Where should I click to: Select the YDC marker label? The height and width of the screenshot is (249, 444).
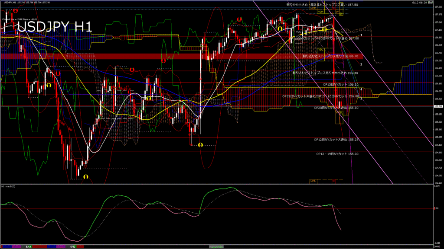(298, 32)
